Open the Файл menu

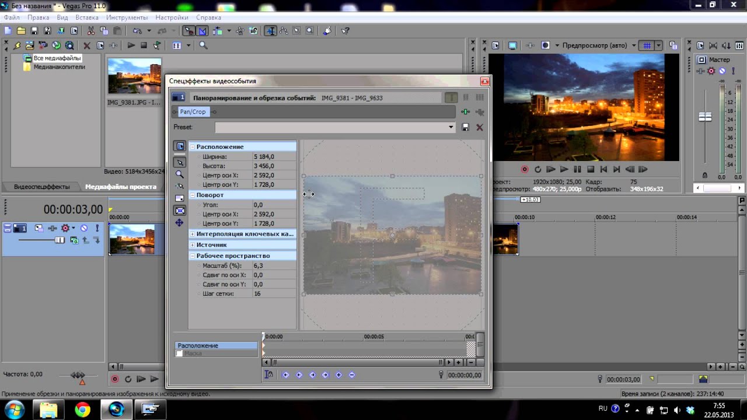tap(12, 17)
